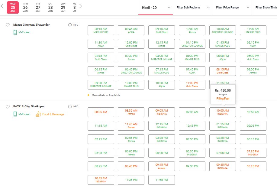The height and width of the screenshot is (189, 277).
Task: Click the Filling Fast tooltip status
Action: point(223,99)
